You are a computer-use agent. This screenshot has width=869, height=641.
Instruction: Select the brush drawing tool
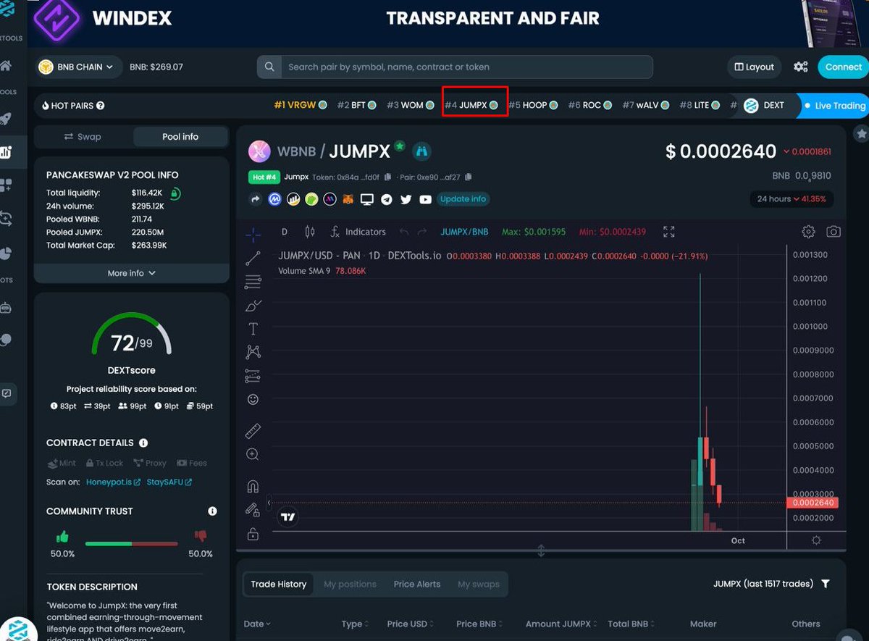pyautogui.click(x=253, y=305)
